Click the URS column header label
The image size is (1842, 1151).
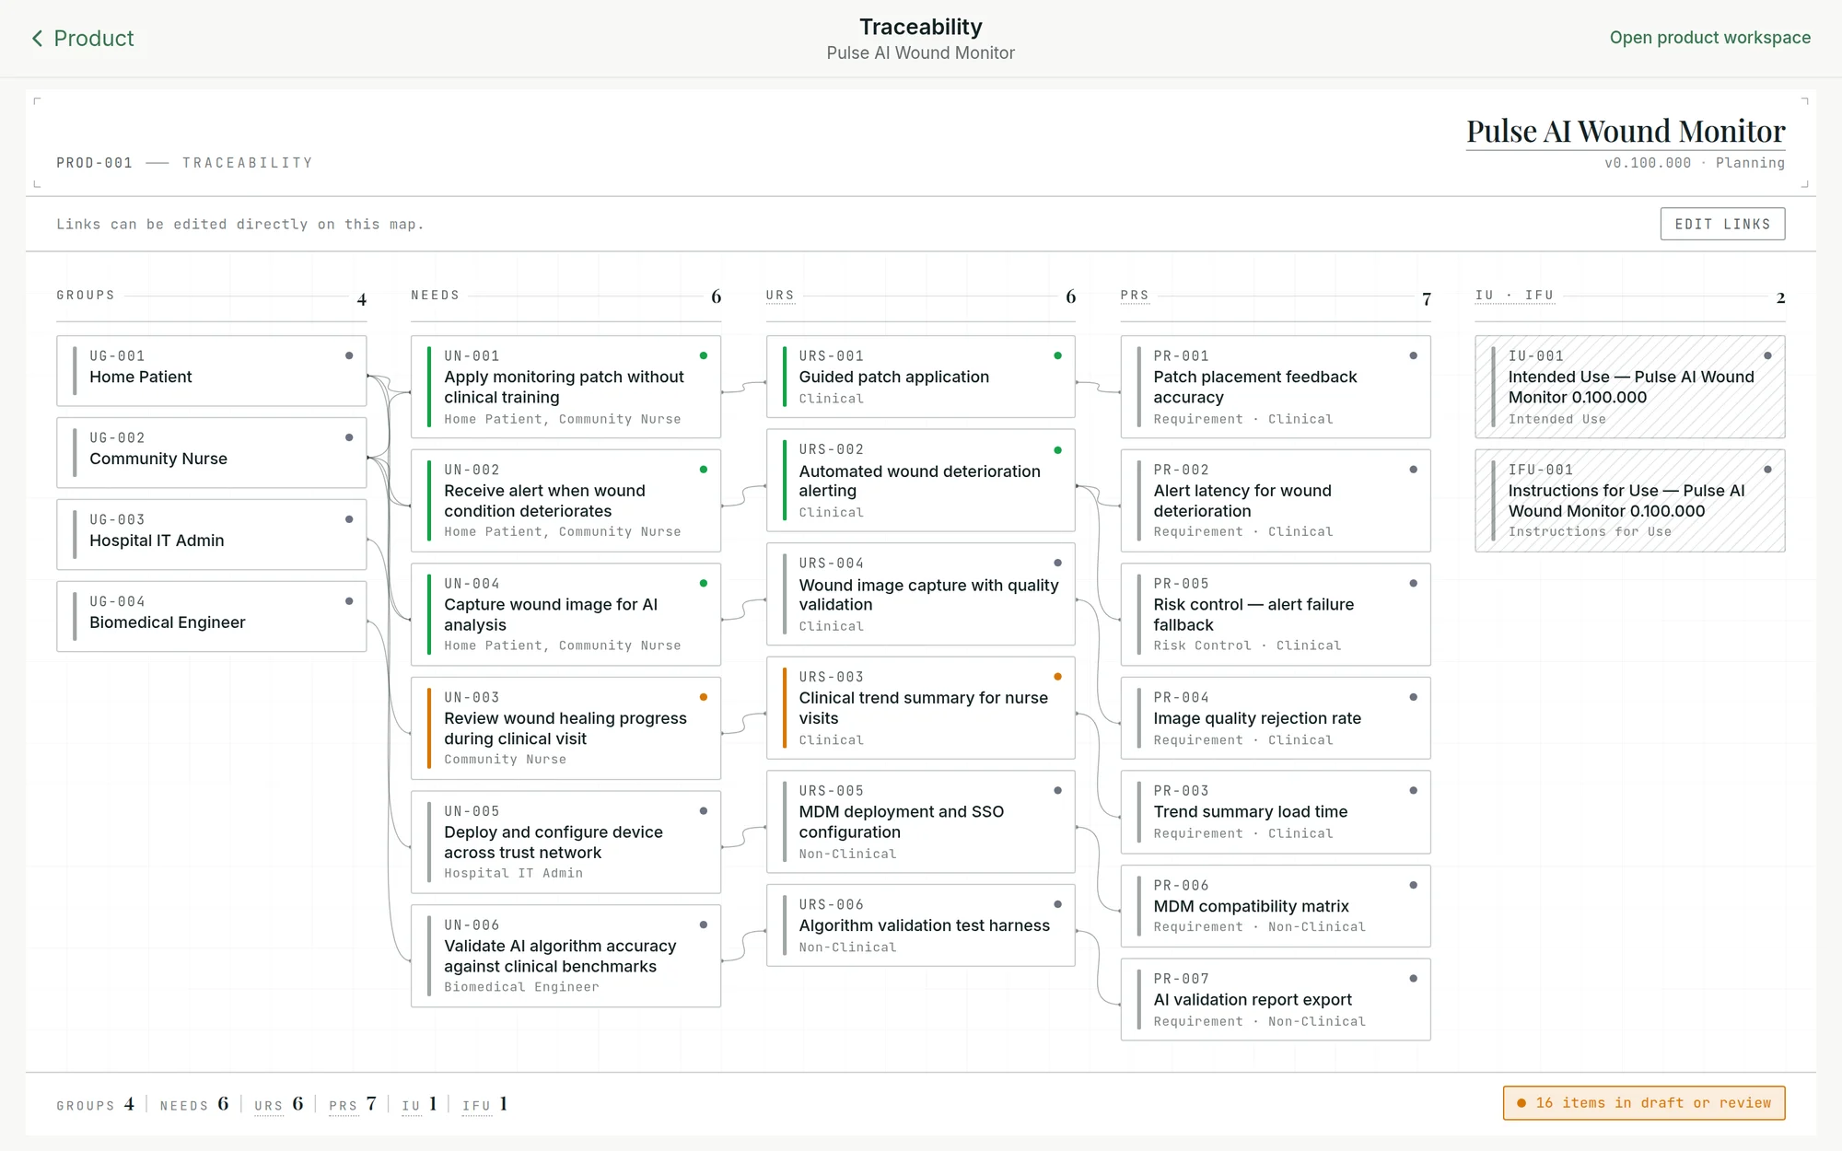(780, 296)
